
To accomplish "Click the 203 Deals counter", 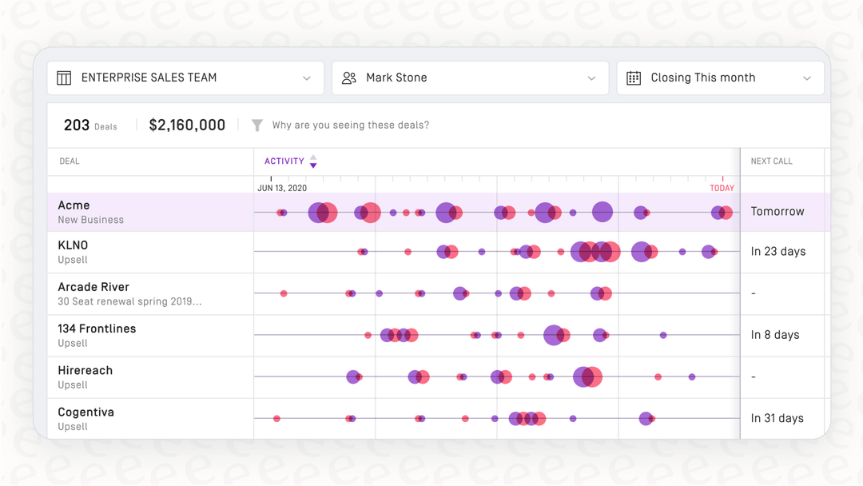I will click(90, 125).
